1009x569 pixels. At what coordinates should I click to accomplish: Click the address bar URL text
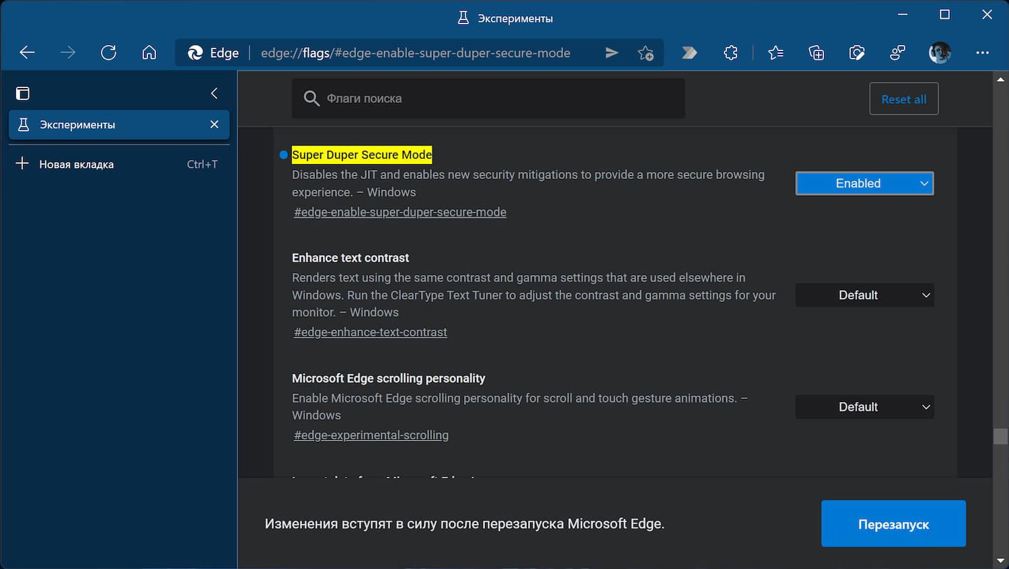(416, 53)
